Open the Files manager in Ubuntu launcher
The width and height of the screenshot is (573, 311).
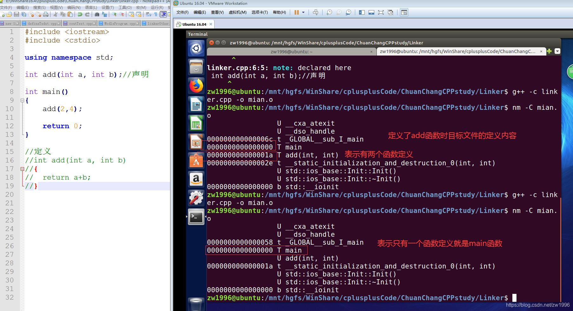pos(196,67)
